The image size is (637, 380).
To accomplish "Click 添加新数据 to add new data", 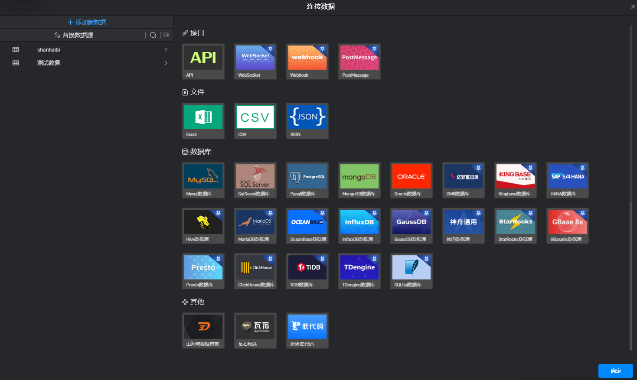I will [x=87, y=22].
